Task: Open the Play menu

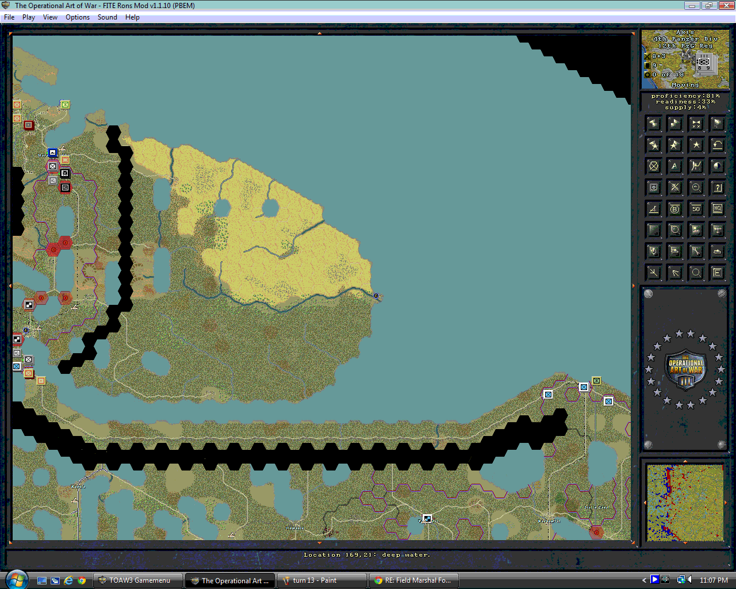Action: pyautogui.click(x=29, y=17)
